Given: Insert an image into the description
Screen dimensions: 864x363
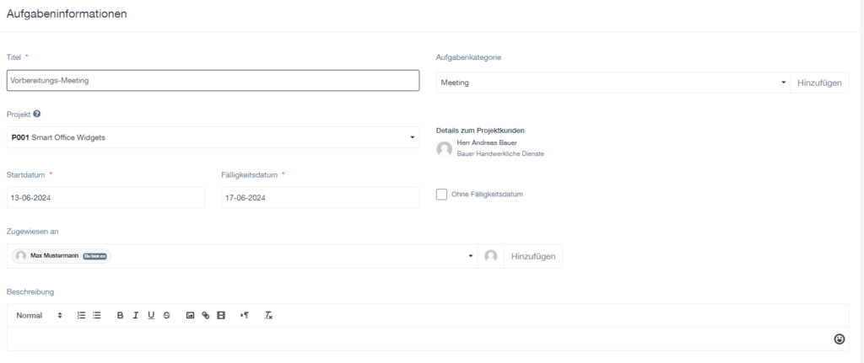Looking at the screenshot, I should 191,315.
